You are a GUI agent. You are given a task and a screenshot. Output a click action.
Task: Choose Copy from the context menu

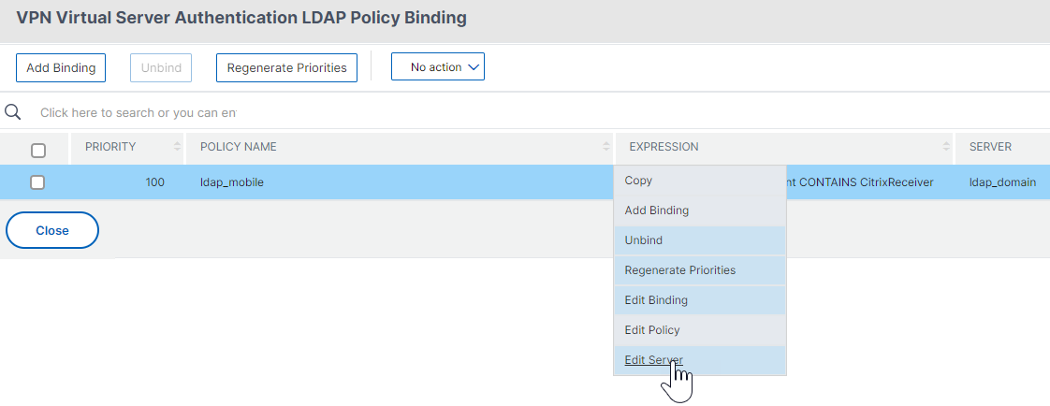pos(700,181)
